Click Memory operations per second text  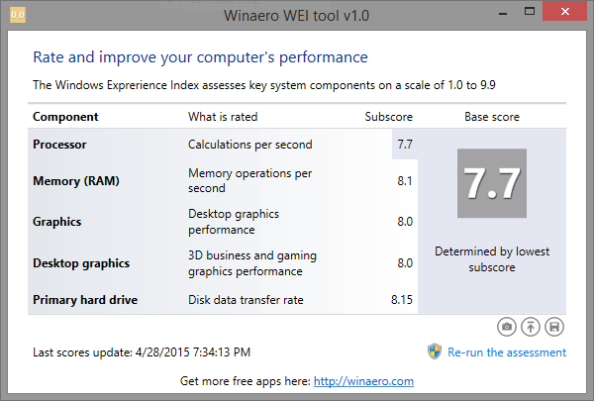pos(250,180)
